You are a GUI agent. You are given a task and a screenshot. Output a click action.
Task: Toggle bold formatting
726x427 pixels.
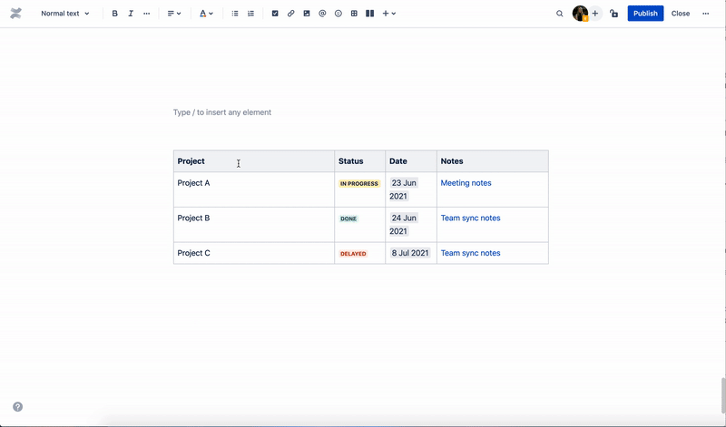(115, 14)
